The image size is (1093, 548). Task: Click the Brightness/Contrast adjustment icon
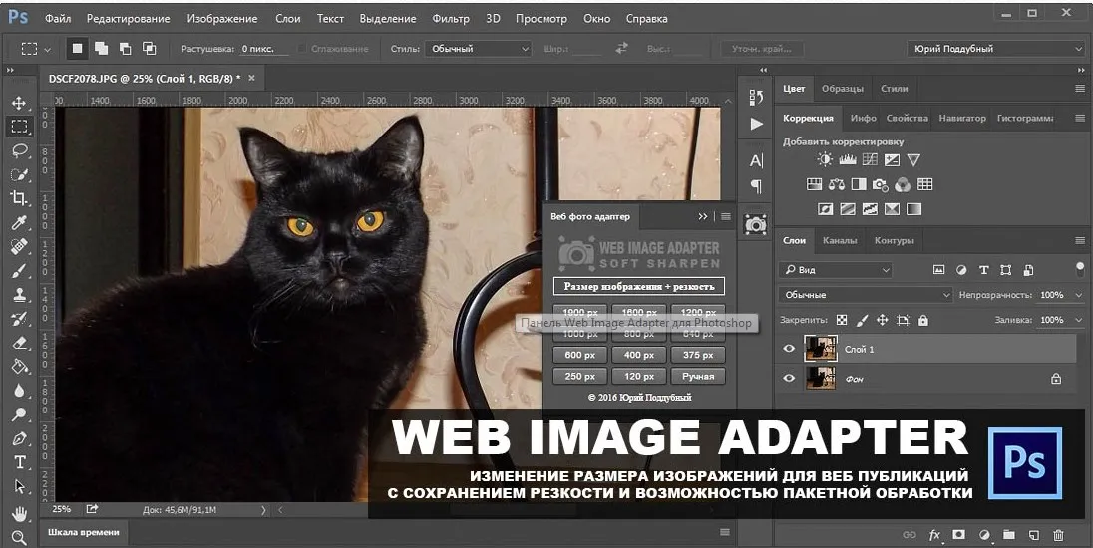(825, 159)
